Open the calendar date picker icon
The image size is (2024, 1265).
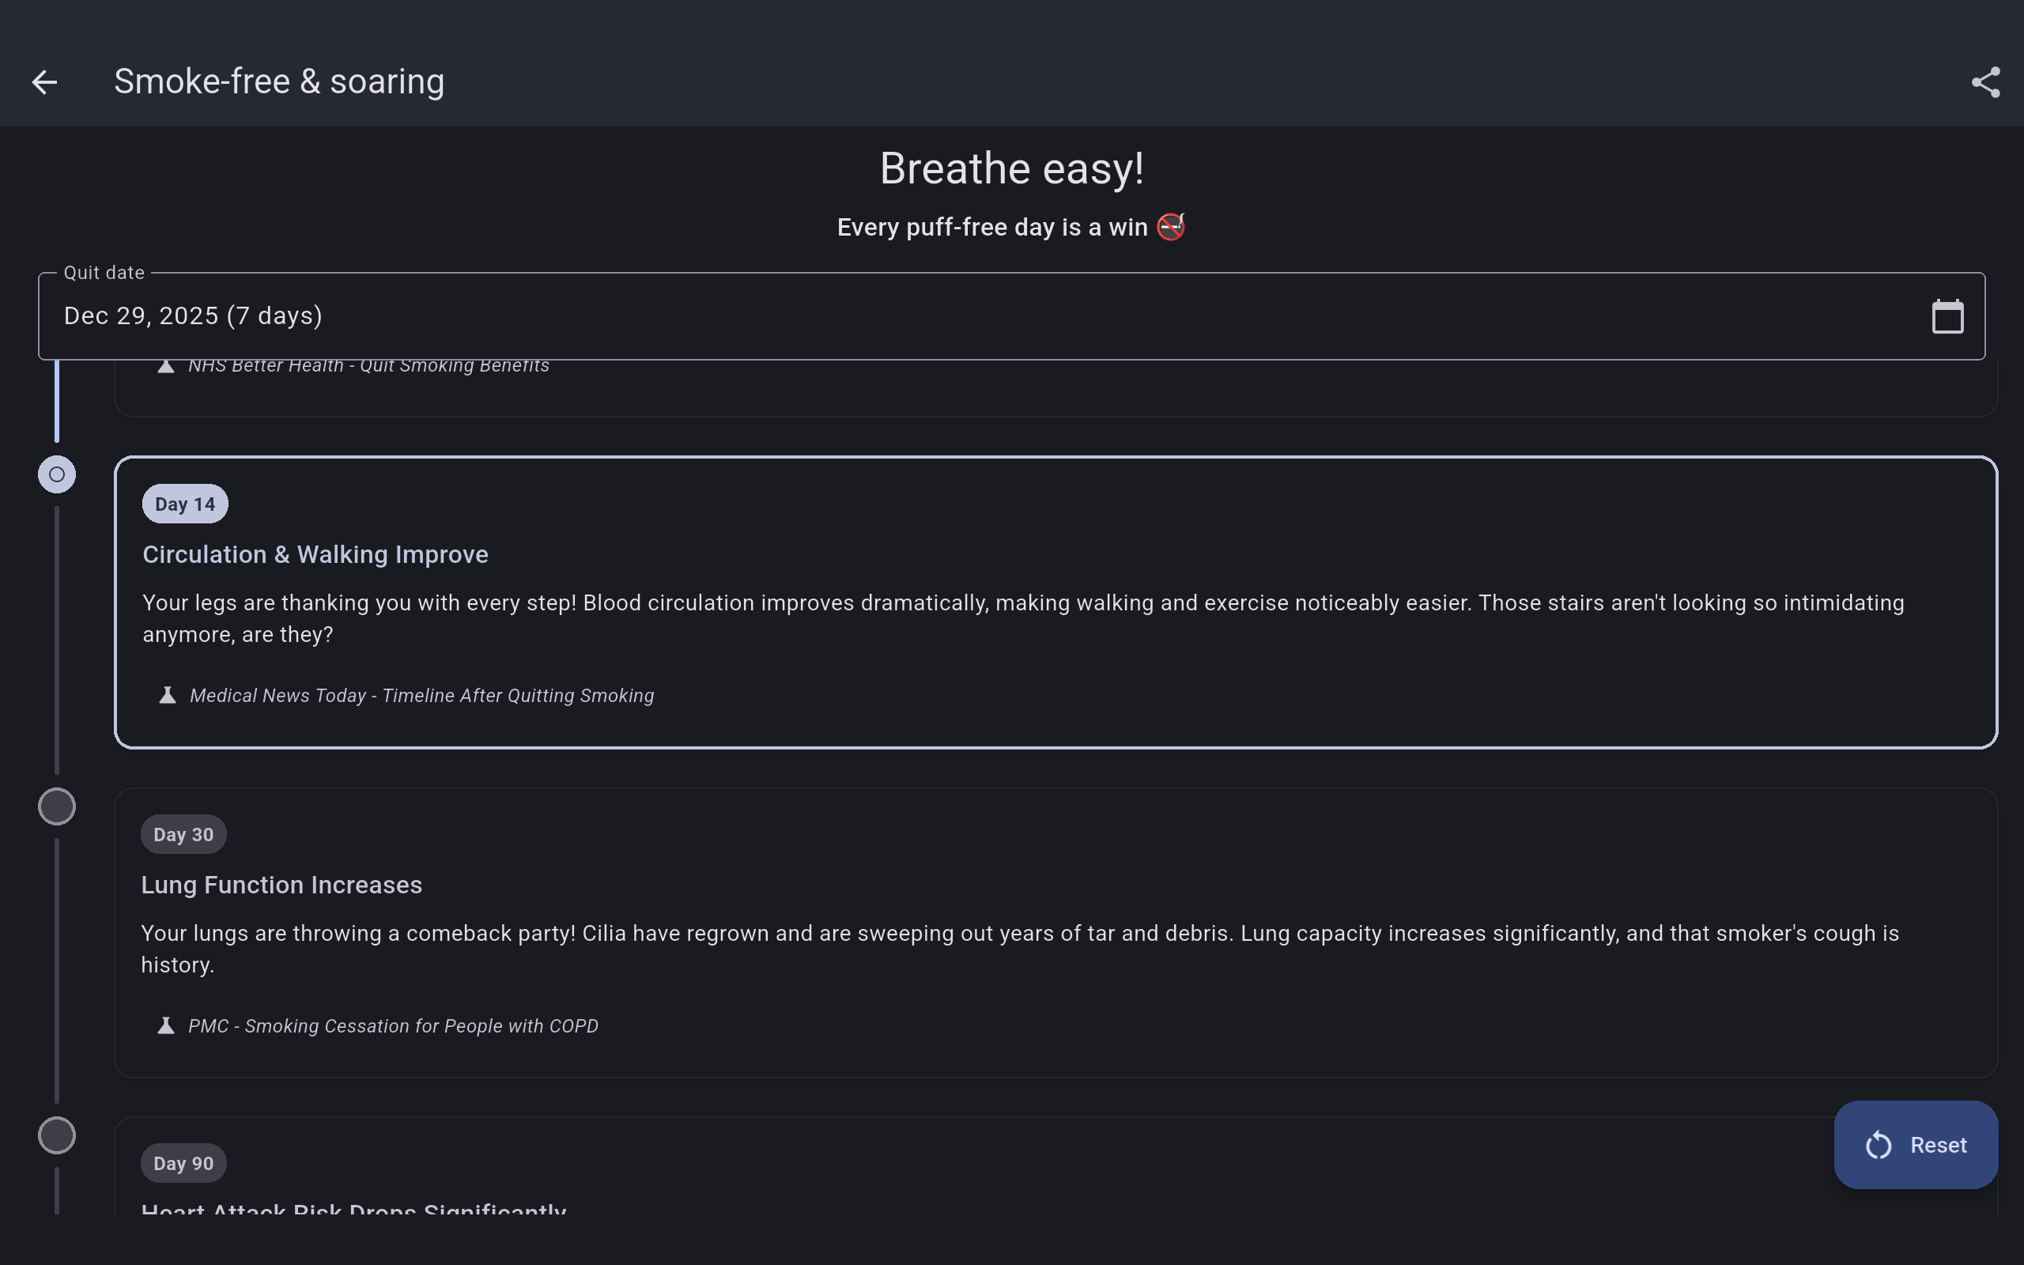[x=1947, y=316]
